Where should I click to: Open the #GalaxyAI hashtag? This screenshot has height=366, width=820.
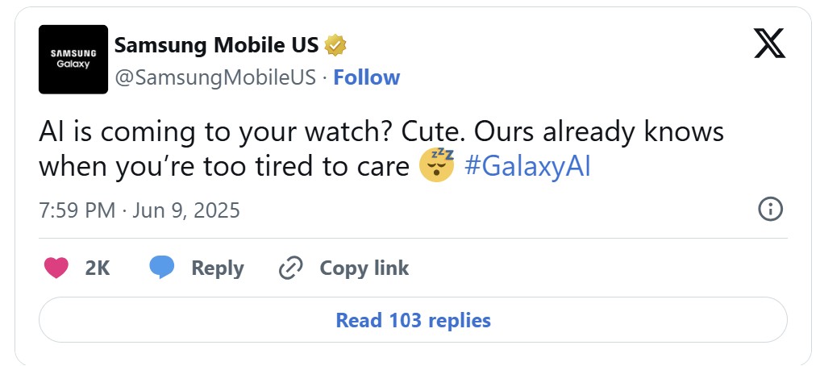coord(528,167)
